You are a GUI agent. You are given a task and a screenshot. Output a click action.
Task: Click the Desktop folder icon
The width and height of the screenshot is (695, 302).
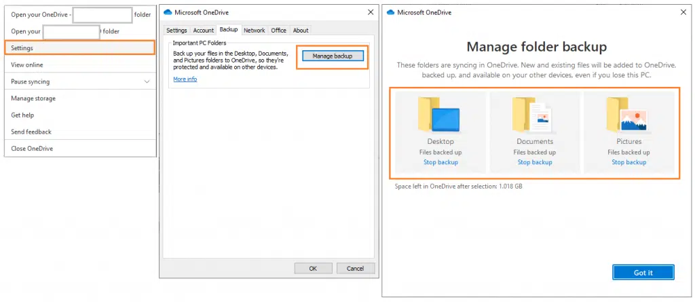click(440, 116)
